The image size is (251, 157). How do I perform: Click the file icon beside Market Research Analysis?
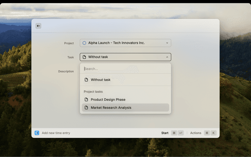pyautogui.click(x=87, y=108)
